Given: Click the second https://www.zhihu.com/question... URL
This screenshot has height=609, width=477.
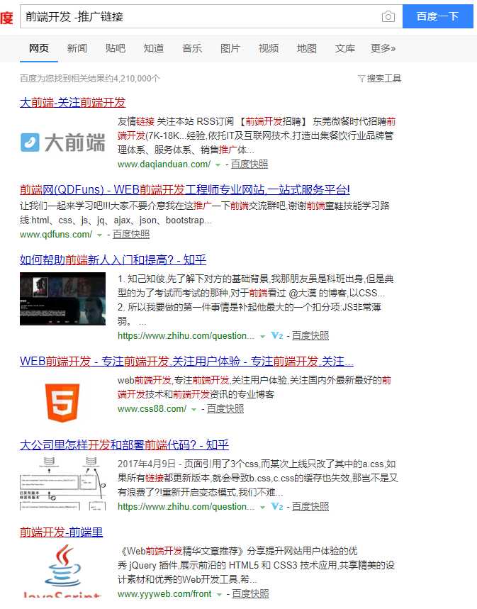Looking at the screenshot, I should 186,506.
